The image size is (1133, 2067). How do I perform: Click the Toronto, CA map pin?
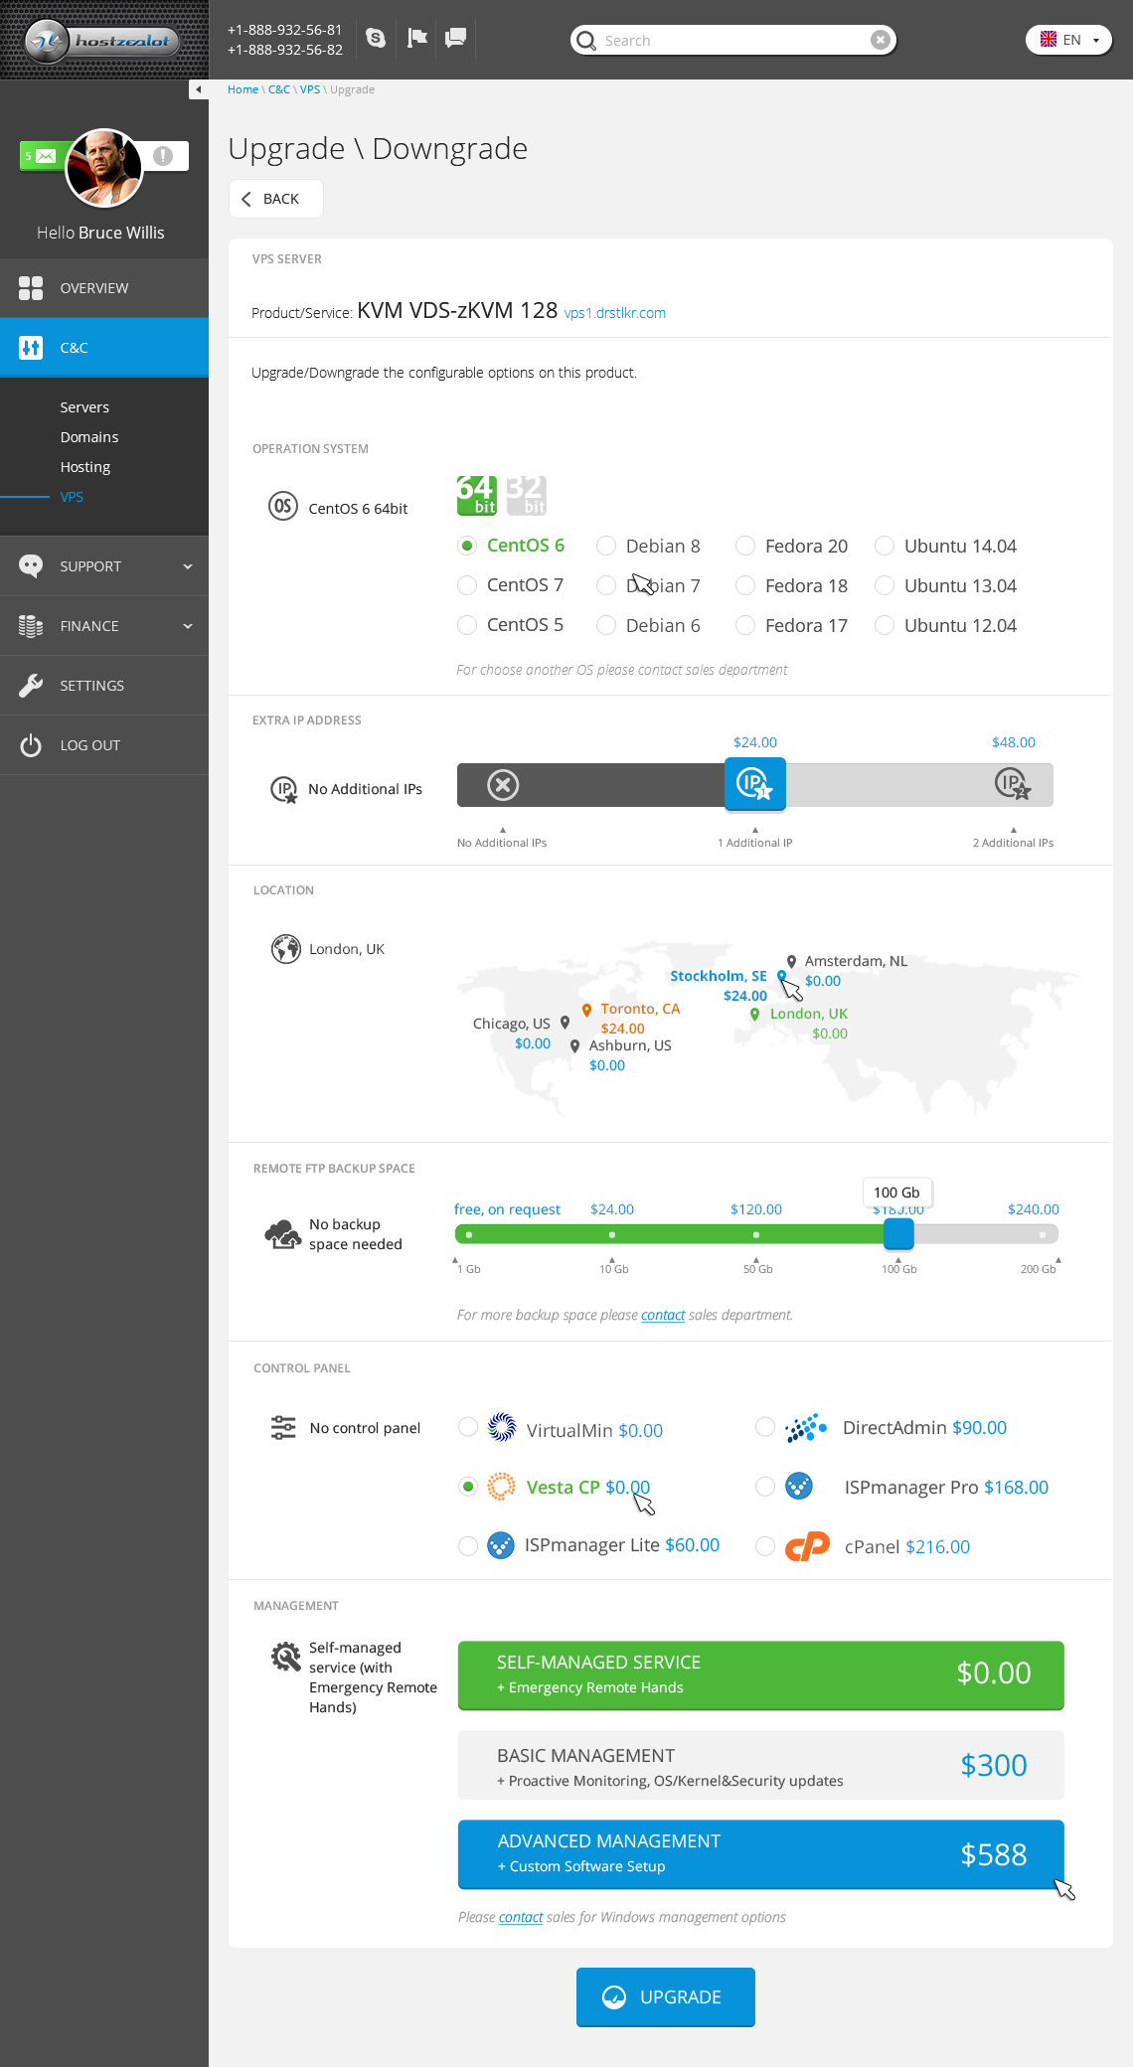click(x=587, y=1010)
